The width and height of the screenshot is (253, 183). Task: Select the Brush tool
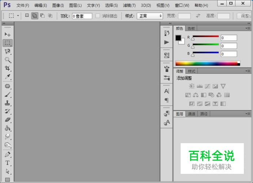(7, 95)
